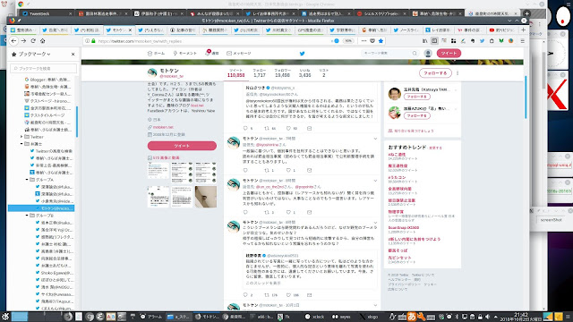
Task: Open profile more-options vertical dots
Action: [x=458, y=73]
